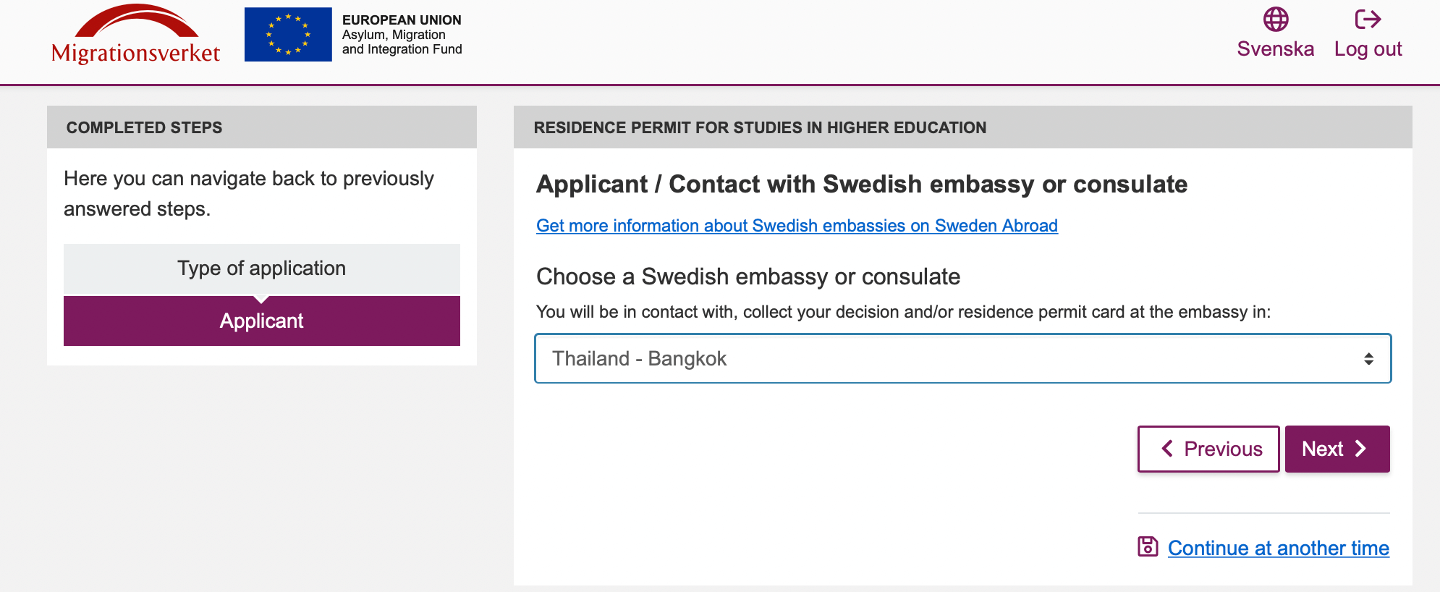
Task: Click the Previous button
Action: 1208,449
